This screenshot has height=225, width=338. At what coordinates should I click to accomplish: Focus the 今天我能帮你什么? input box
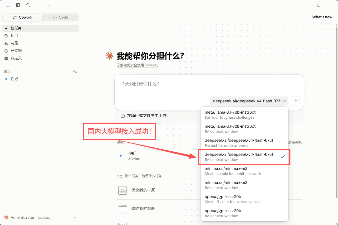pyautogui.click(x=209, y=84)
